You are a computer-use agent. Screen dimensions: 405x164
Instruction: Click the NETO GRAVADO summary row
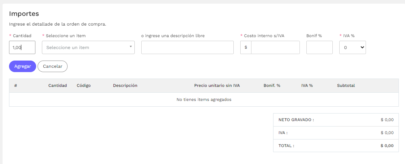tap(336, 120)
